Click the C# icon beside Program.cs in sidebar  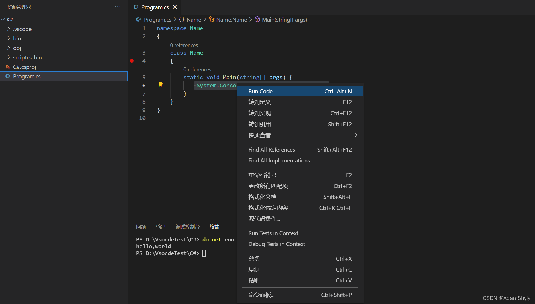click(8, 76)
